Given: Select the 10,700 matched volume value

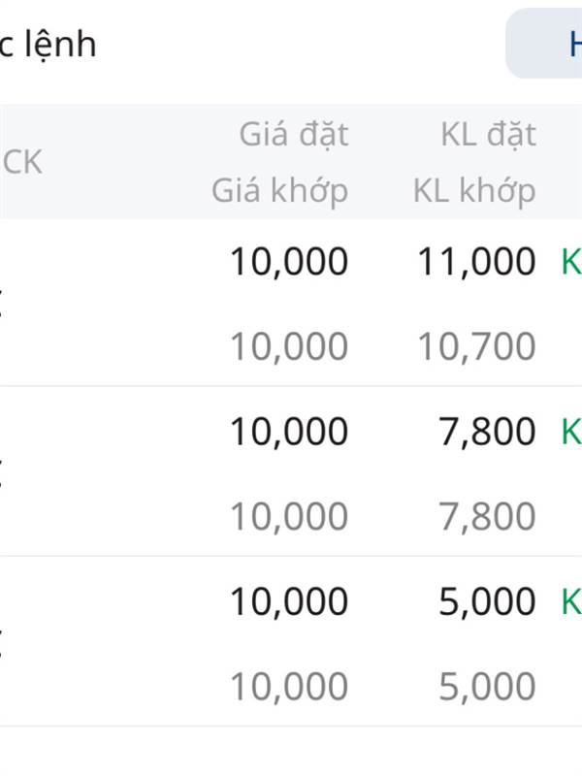Looking at the screenshot, I should click(476, 346).
